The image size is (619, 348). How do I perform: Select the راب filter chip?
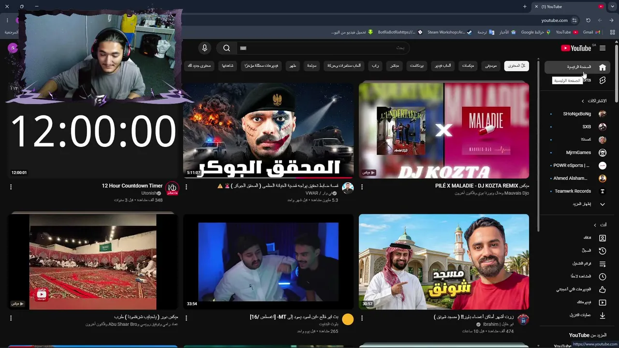(x=375, y=66)
